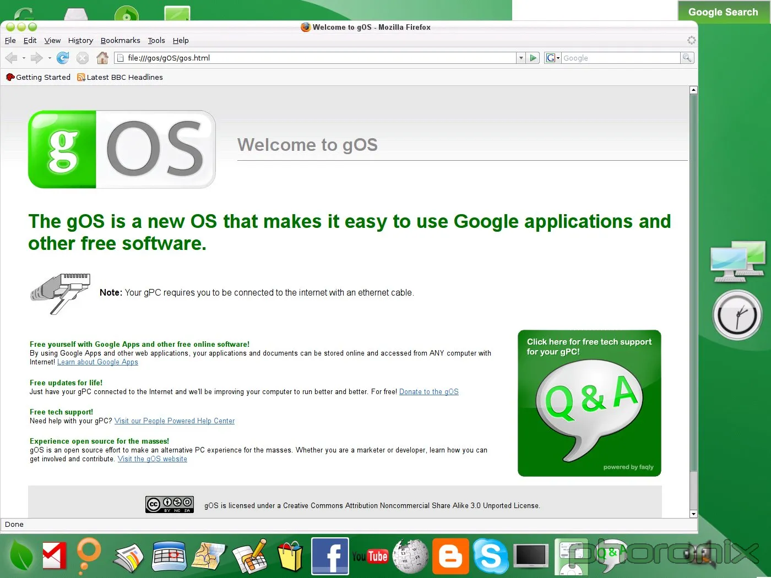Launch Google Calendar from the dock
The width and height of the screenshot is (771, 578).
(x=169, y=556)
